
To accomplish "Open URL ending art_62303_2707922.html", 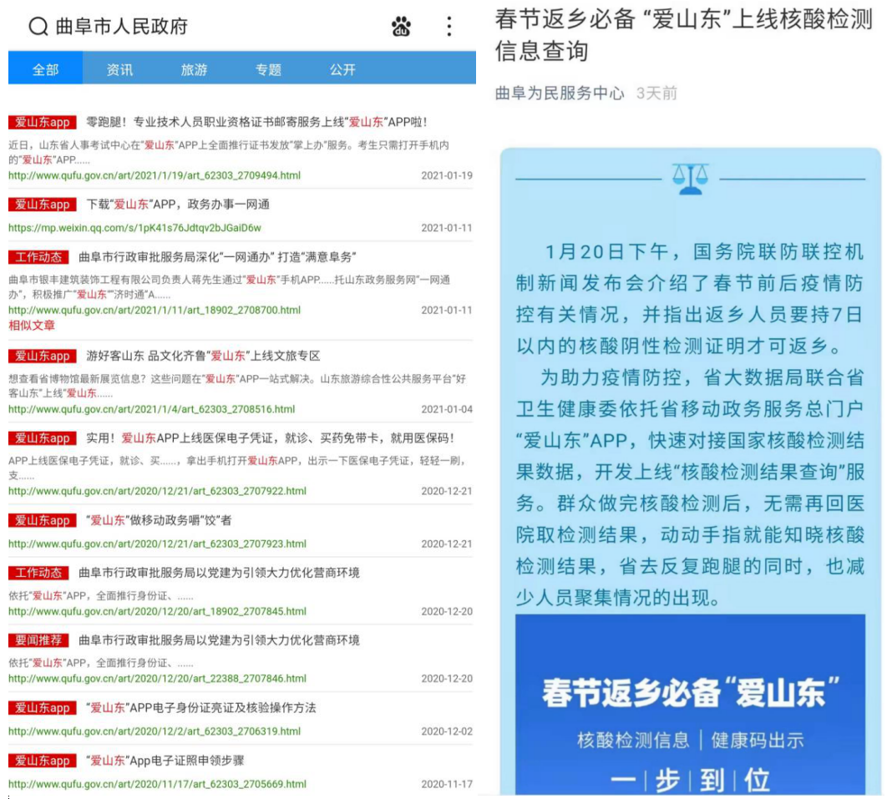I will (157, 491).
